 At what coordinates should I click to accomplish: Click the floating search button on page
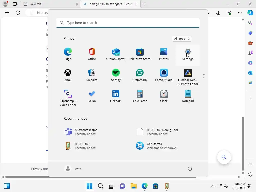pyautogui.click(x=224, y=157)
